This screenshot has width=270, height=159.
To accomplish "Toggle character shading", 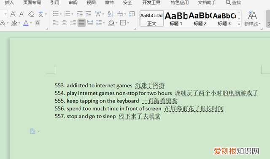I will [x=38, y=23].
